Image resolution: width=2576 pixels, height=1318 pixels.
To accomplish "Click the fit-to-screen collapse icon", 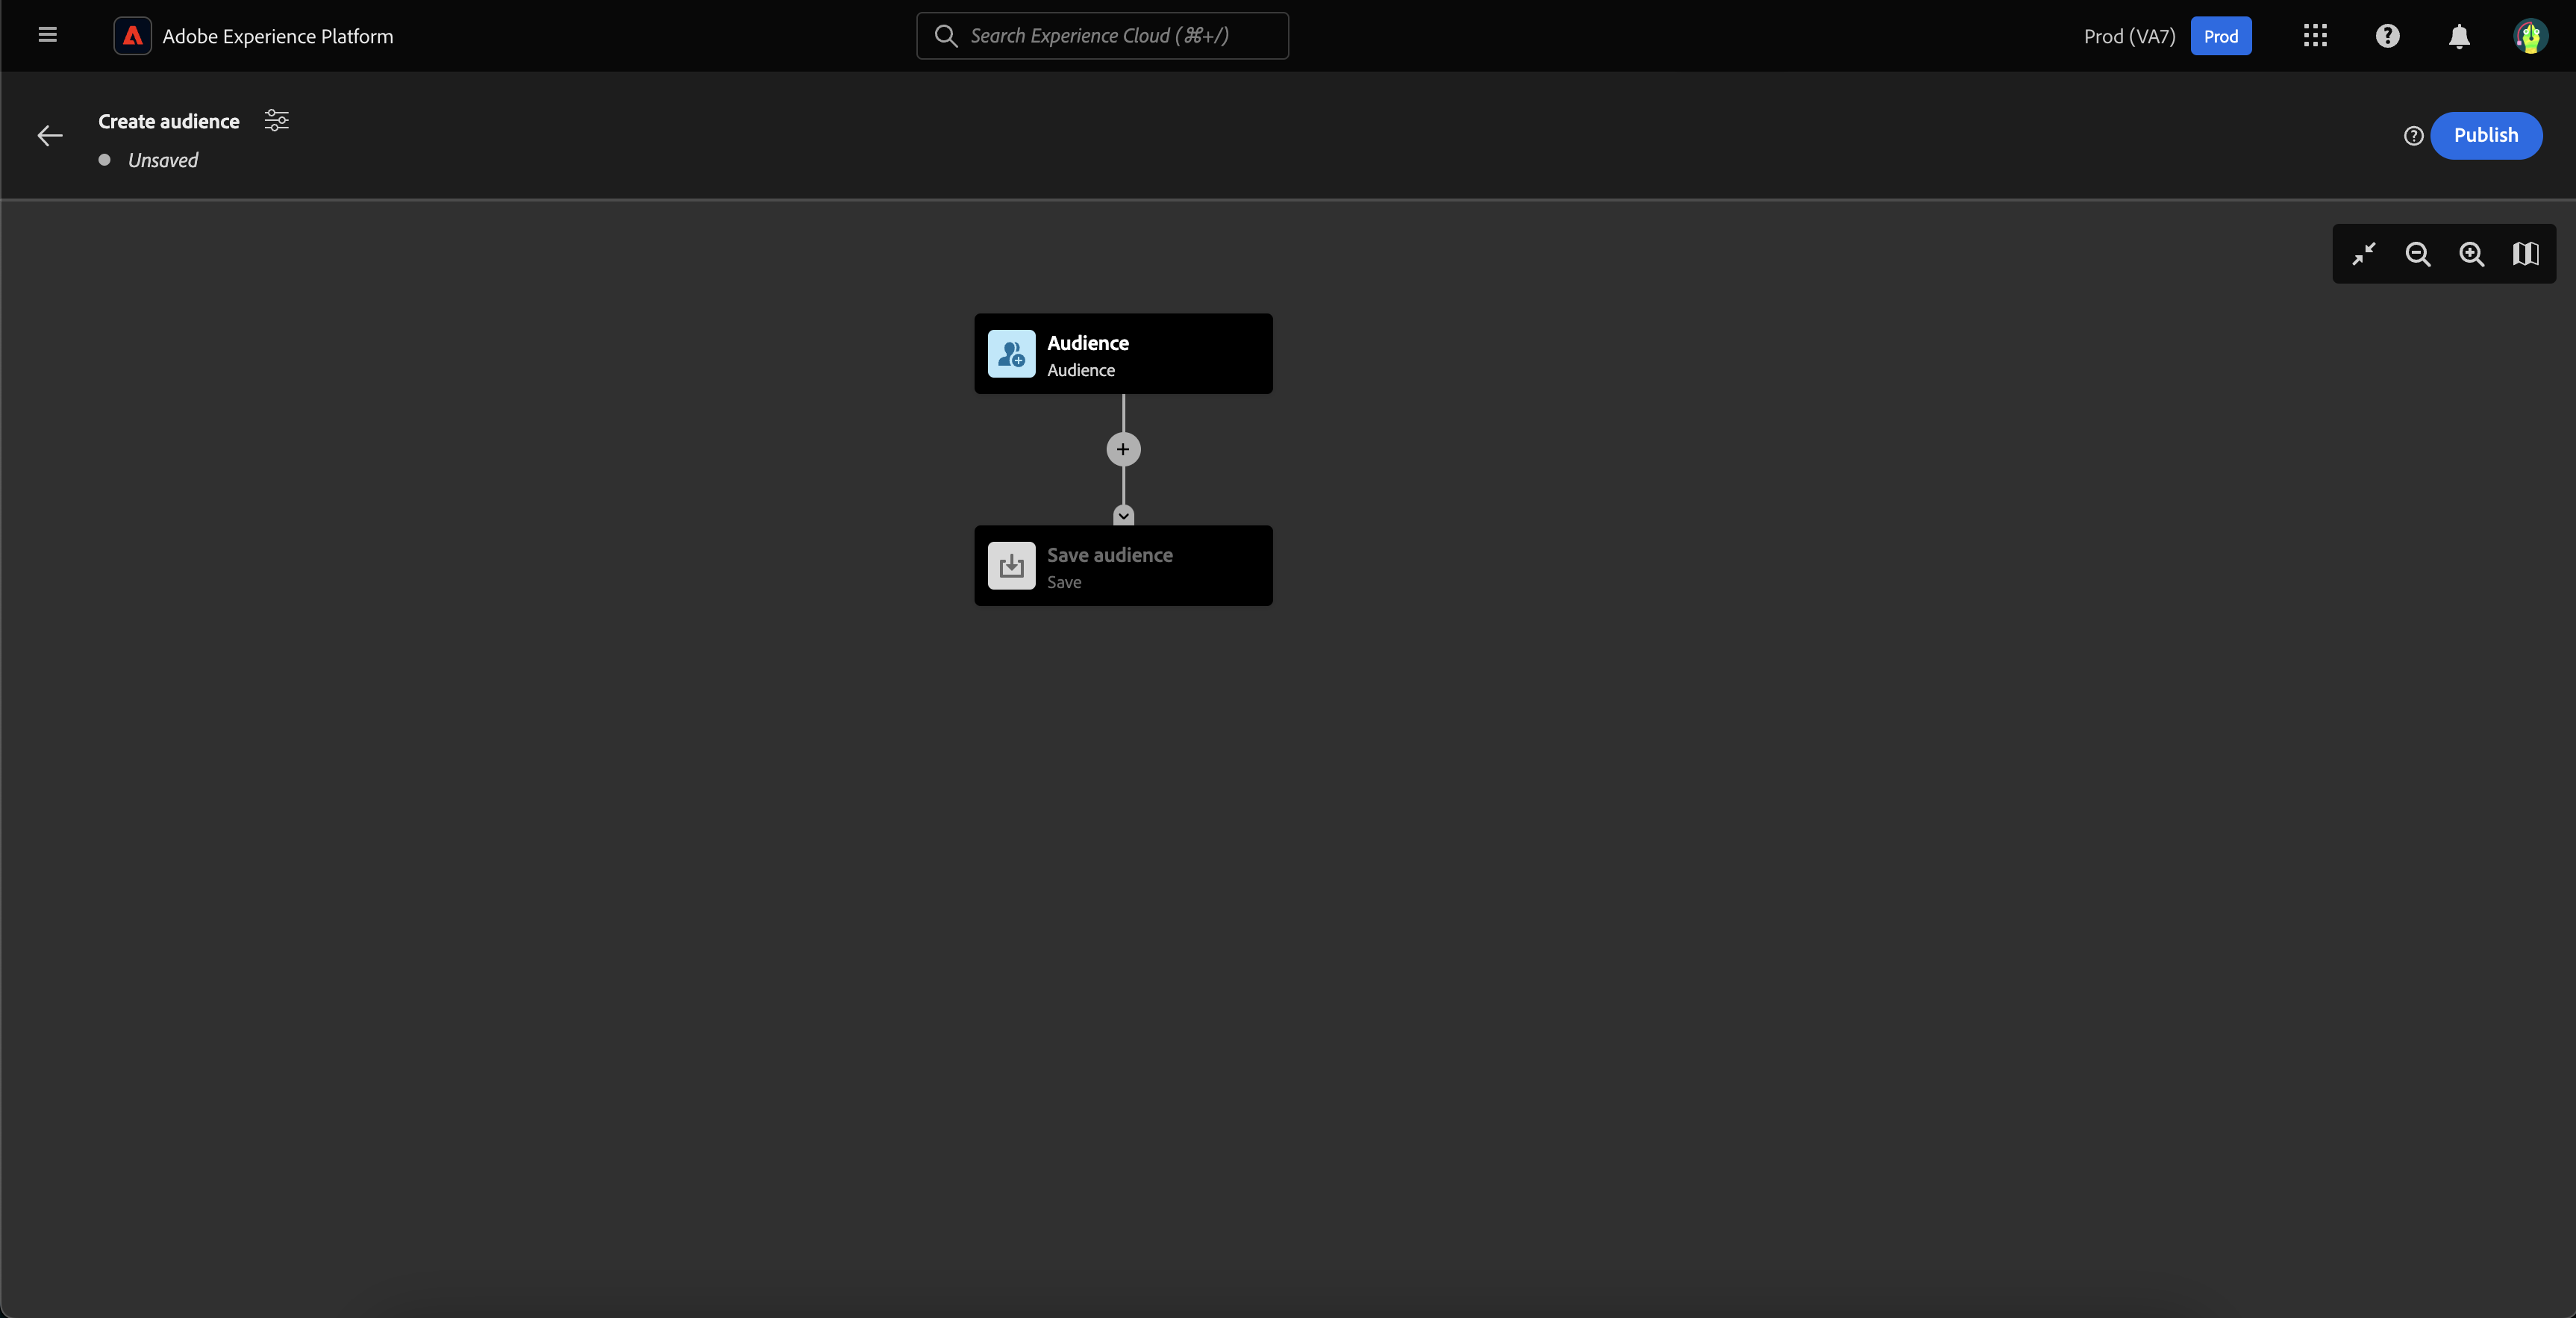I will click(x=2364, y=254).
